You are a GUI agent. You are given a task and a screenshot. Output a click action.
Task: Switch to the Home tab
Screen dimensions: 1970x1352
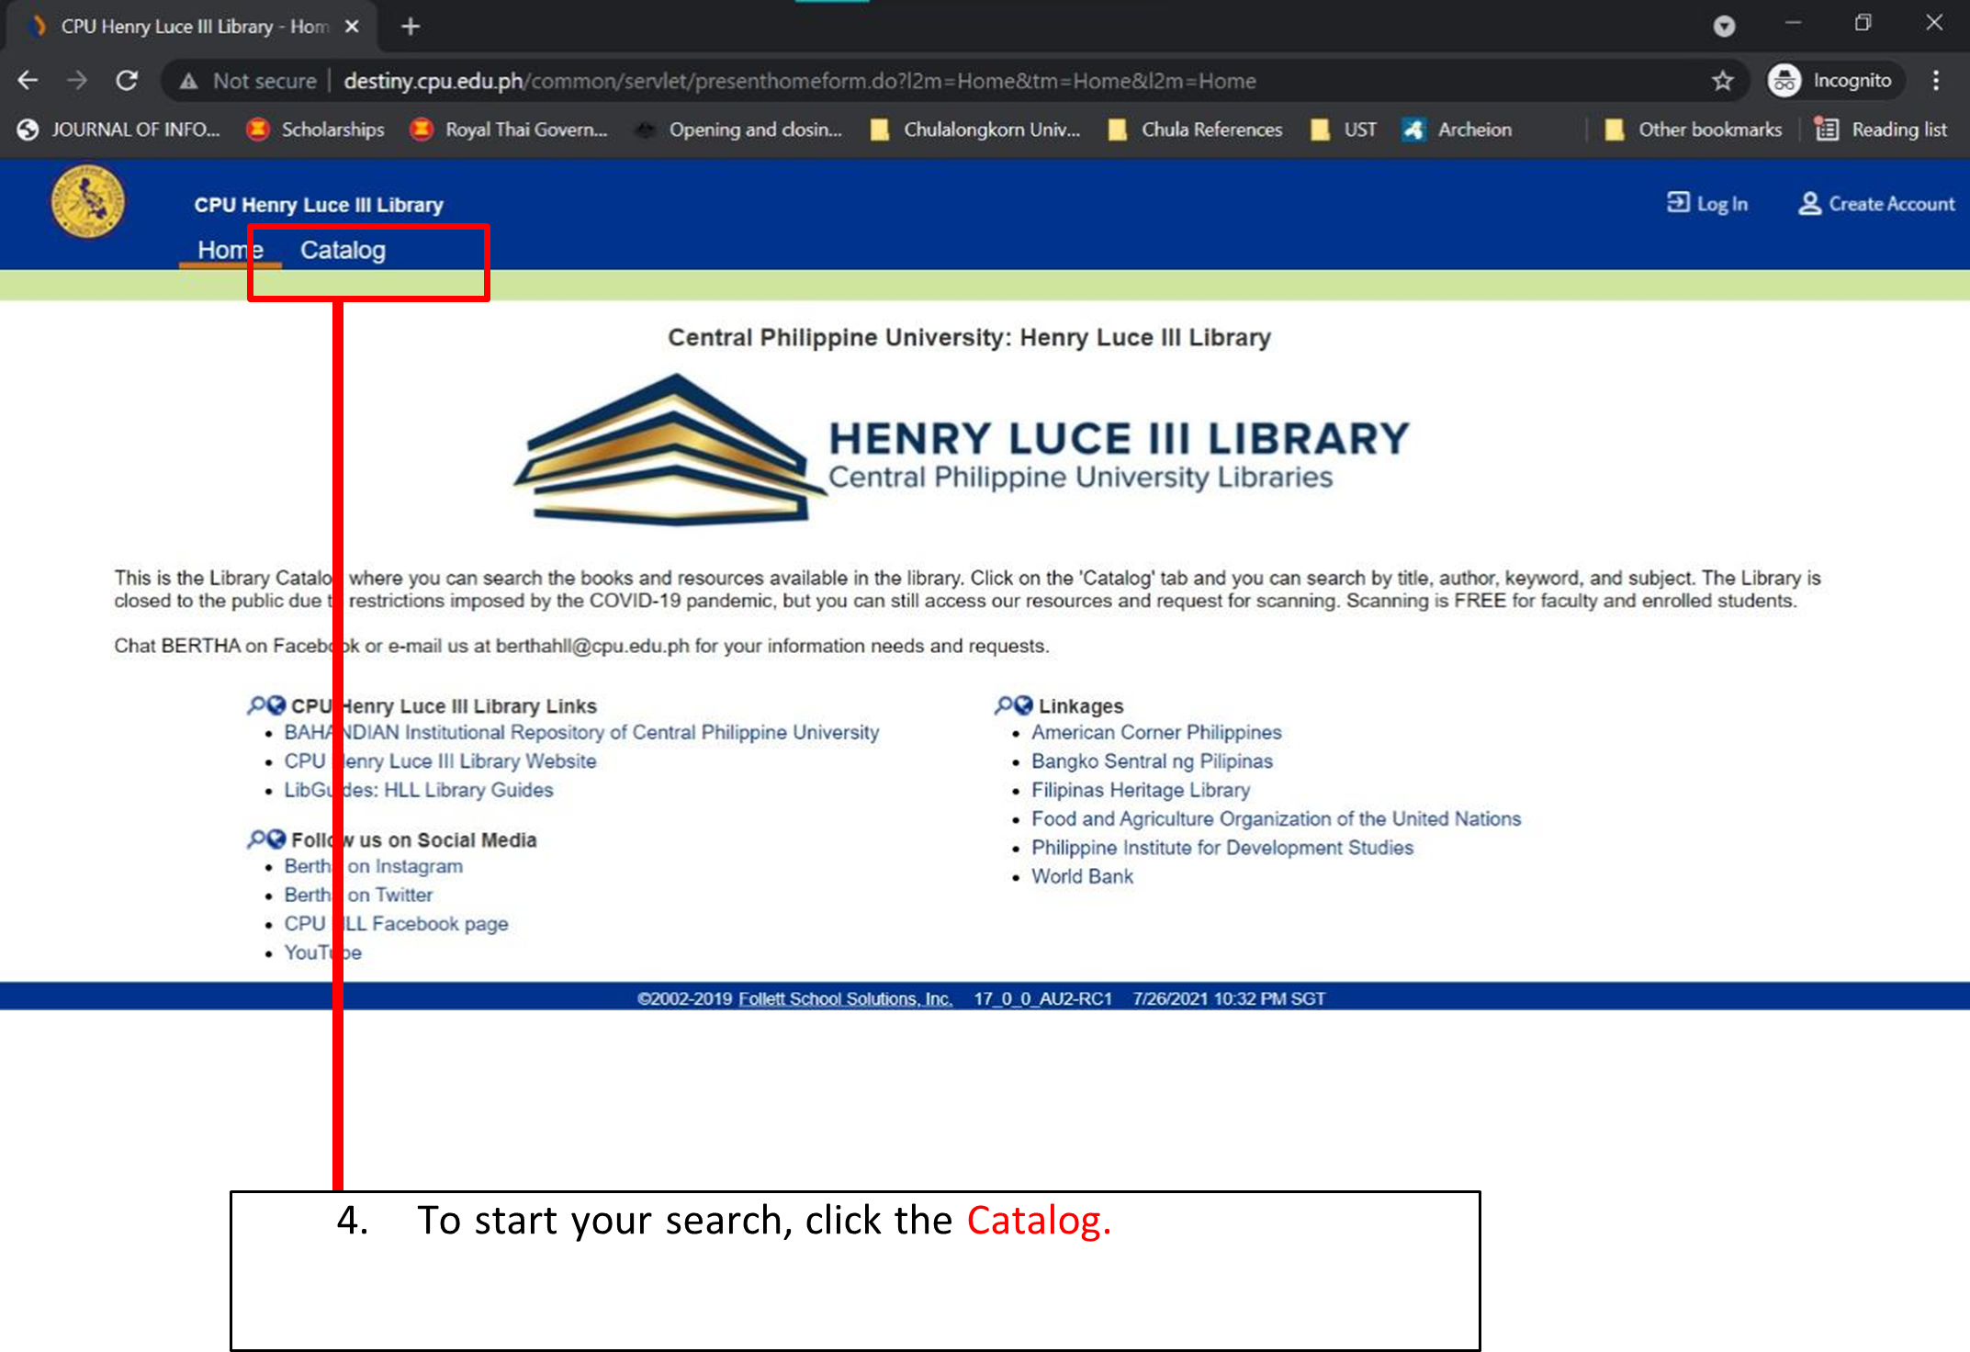(231, 250)
